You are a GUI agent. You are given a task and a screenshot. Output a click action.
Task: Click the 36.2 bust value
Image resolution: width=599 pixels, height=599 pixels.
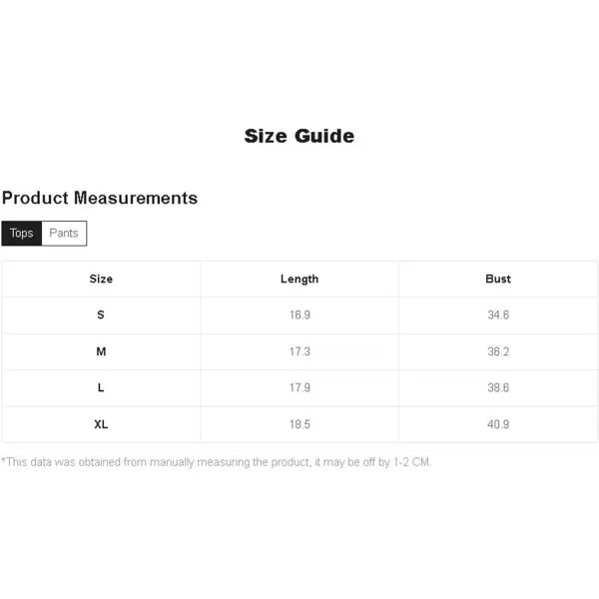click(498, 351)
